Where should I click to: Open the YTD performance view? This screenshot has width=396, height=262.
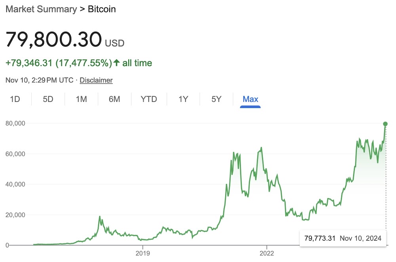tap(148, 99)
